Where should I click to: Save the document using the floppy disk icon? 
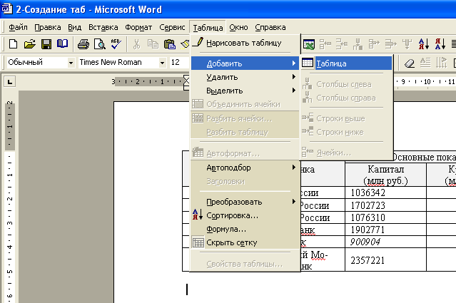(x=46, y=44)
